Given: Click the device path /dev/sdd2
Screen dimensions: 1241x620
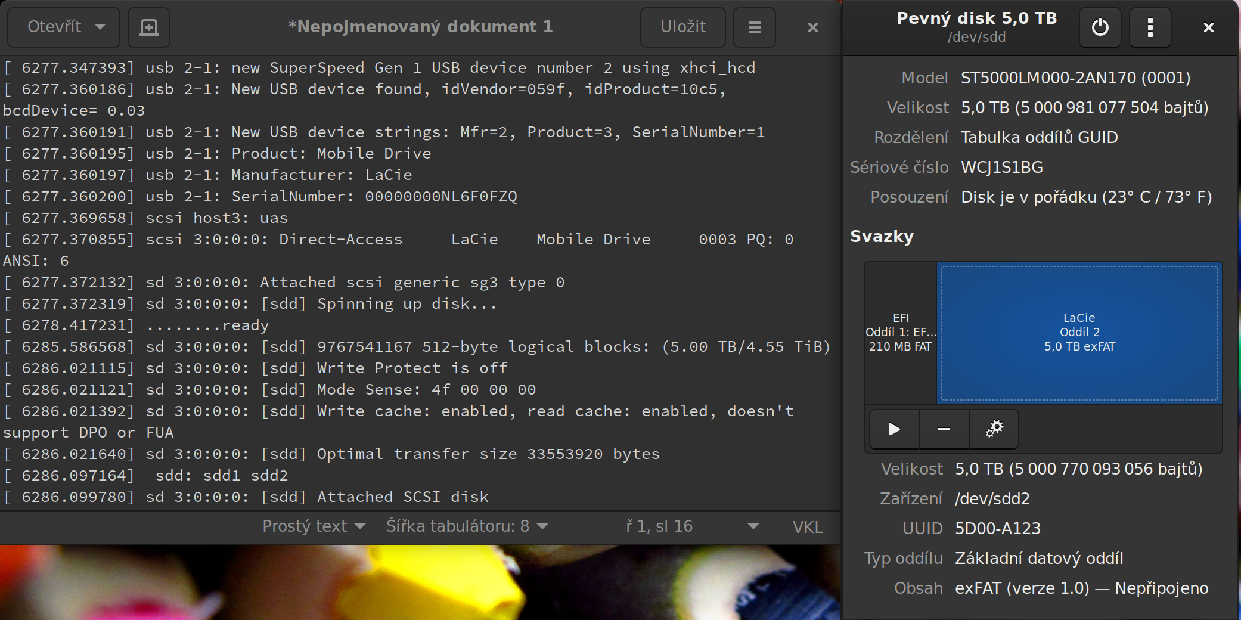Looking at the screenshot, I should pos(992,499).
